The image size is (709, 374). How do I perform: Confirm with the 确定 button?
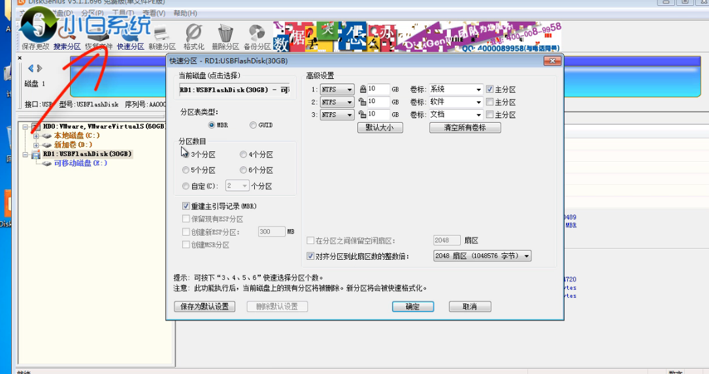point(413,307)
